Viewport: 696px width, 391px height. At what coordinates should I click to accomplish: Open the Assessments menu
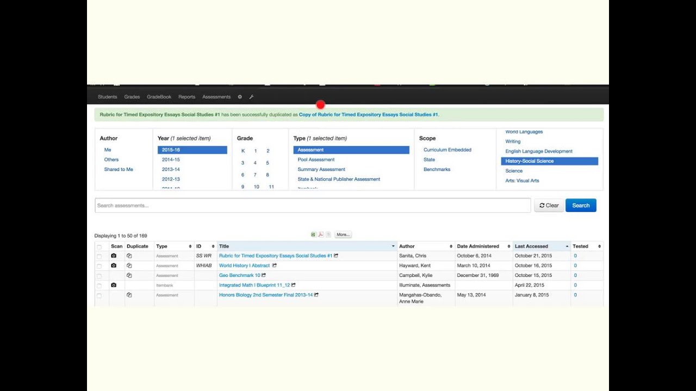[216, 97]
